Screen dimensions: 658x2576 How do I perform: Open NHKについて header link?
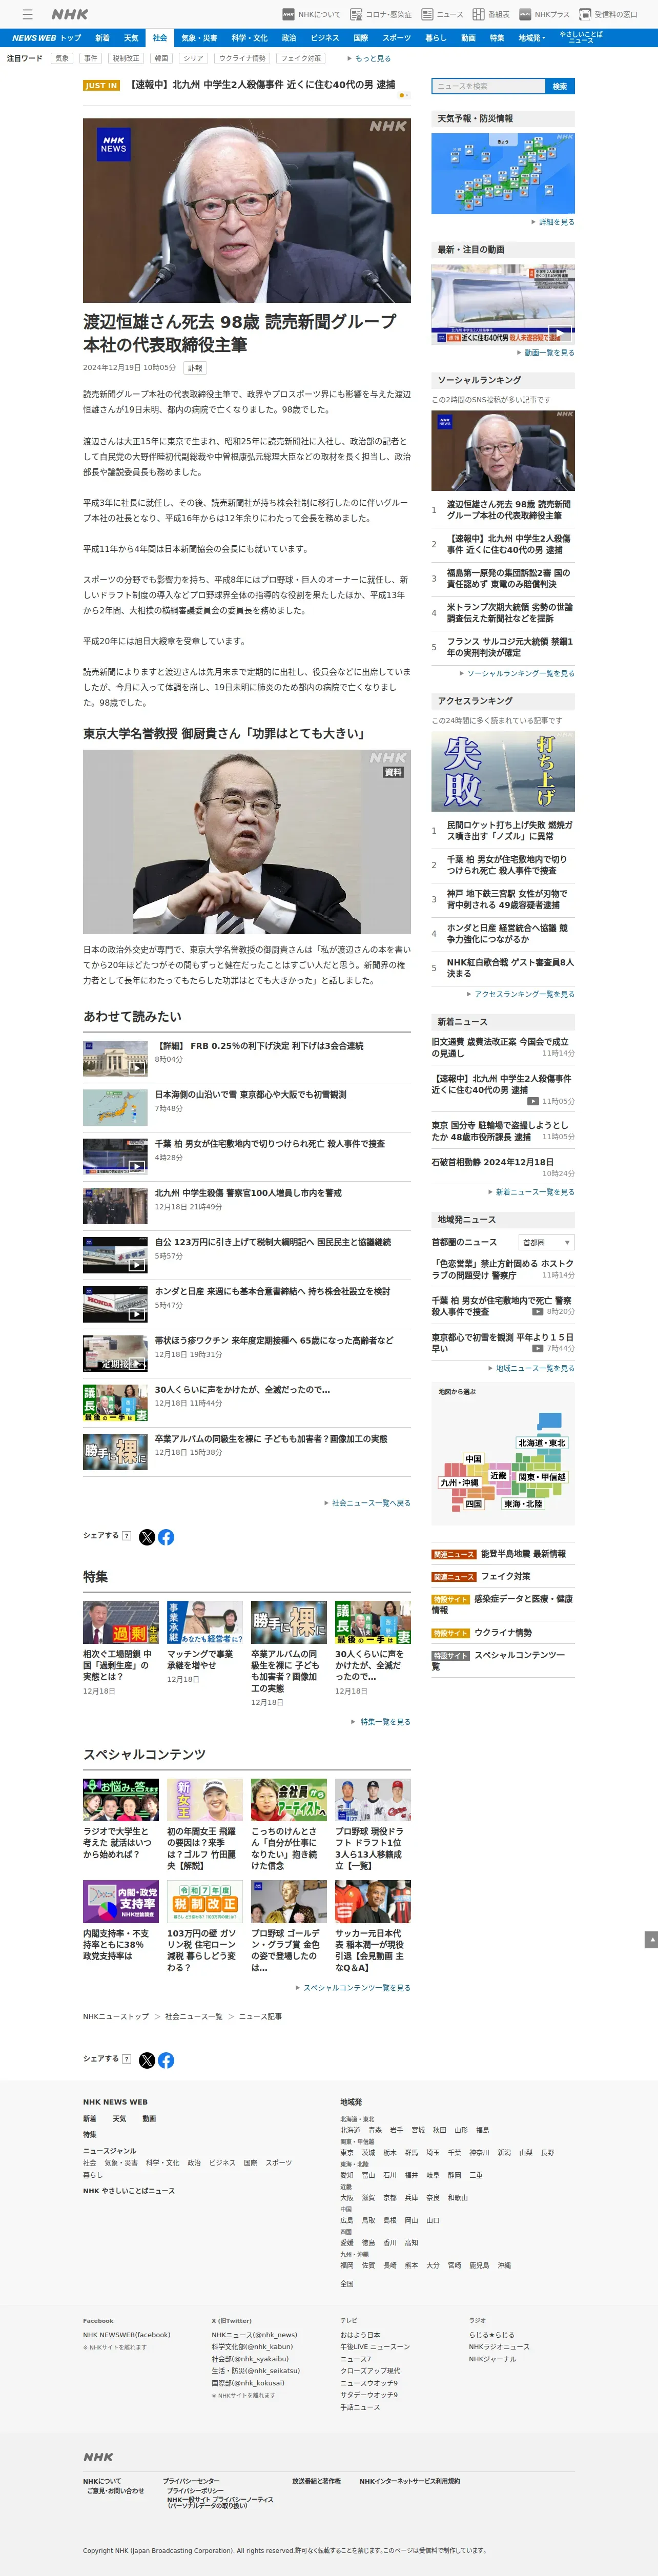click(x=311, y=14)
